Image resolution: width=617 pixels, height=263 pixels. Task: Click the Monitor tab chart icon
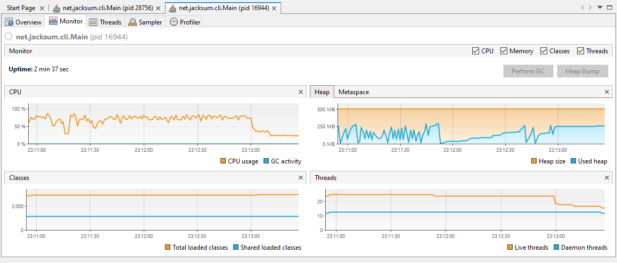(x=53, y=21)
